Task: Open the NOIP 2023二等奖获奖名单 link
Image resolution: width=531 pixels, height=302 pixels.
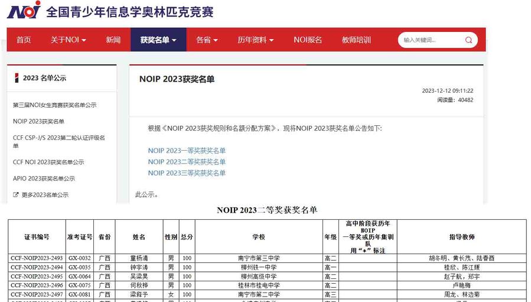Action: (187, 162)
